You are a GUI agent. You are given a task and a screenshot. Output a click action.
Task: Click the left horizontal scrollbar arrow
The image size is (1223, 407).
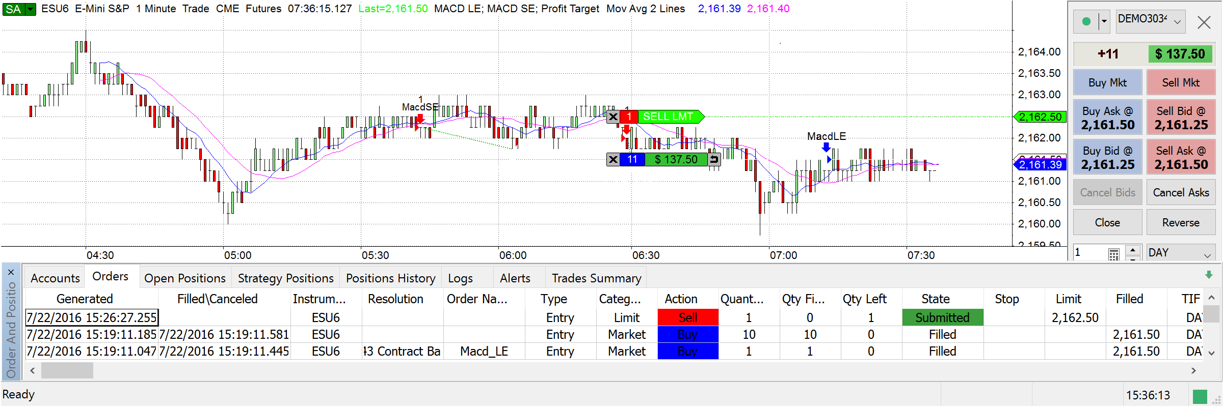33,370
